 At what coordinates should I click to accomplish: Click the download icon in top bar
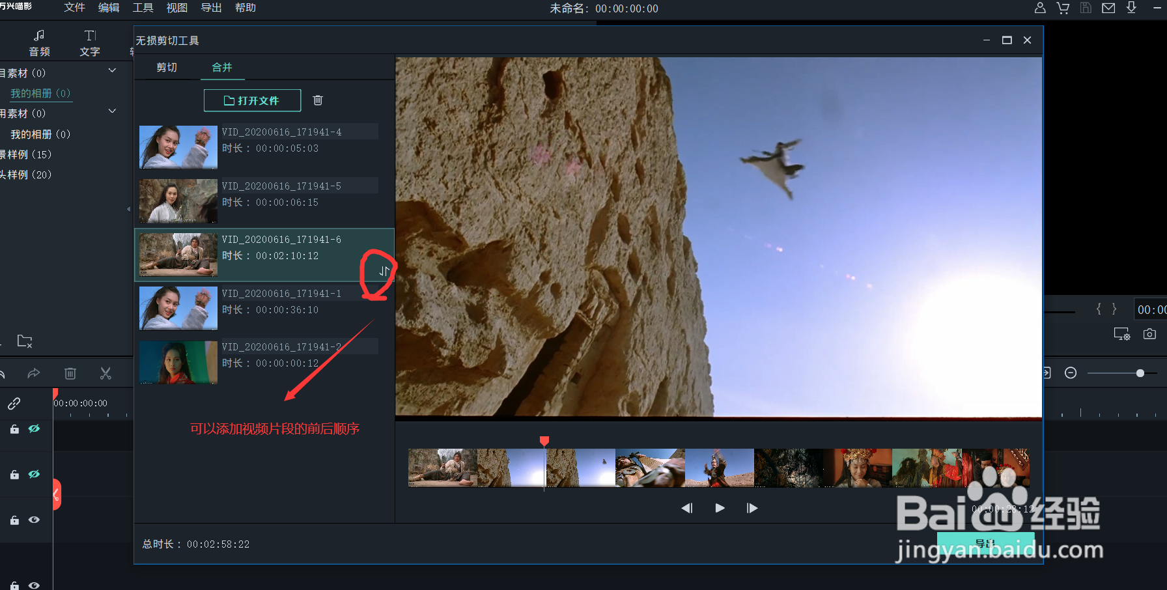coord(1131,8)
